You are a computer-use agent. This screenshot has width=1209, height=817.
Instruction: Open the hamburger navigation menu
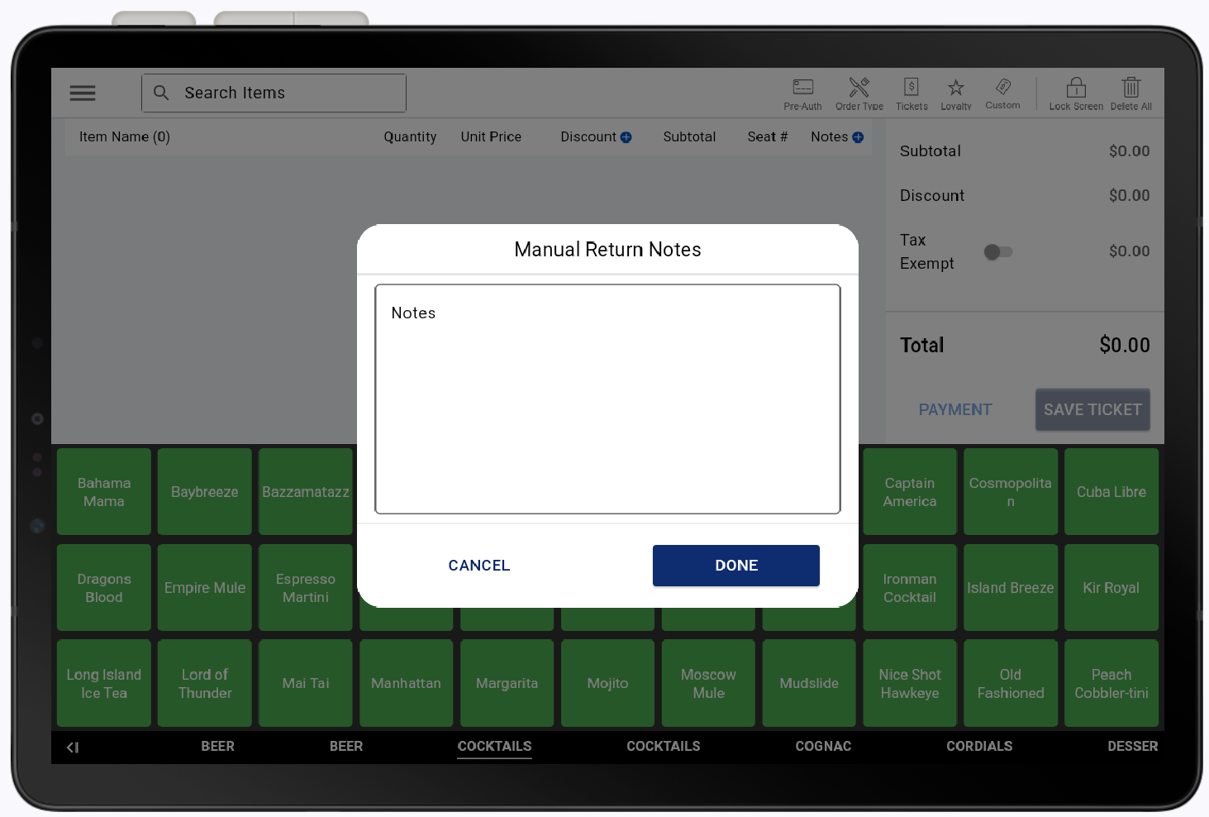pyautogui.click(x=83, y=93)
